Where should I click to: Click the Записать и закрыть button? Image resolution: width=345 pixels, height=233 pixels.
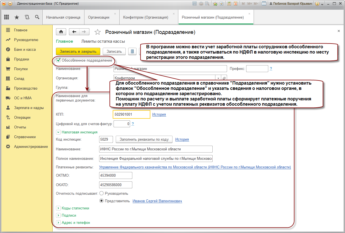[78, 51]
